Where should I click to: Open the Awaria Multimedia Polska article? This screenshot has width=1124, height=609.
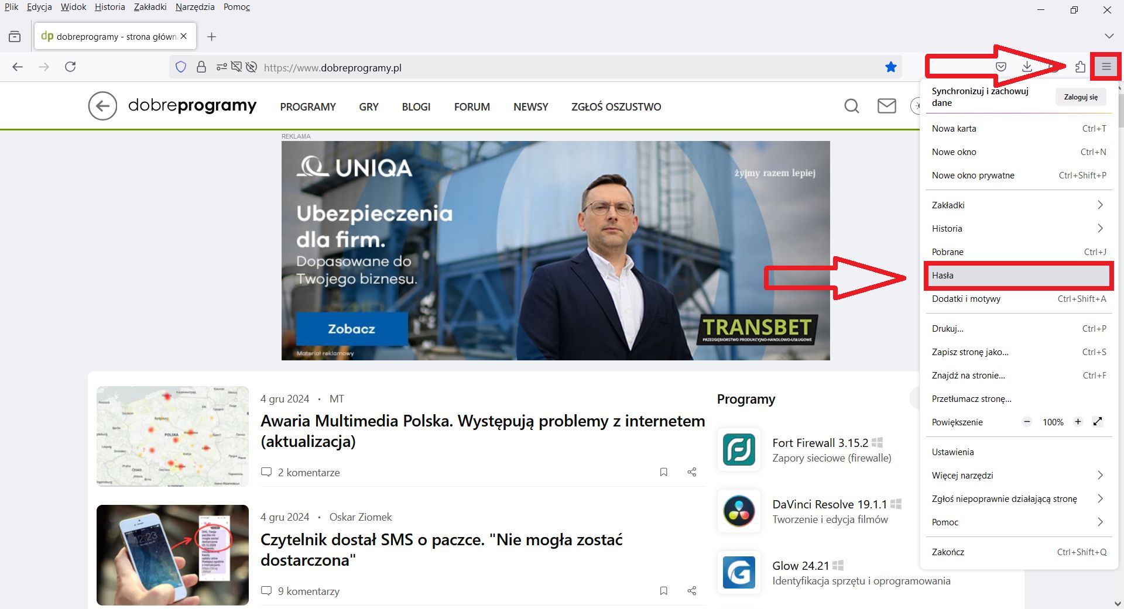[x=482, y=431]
